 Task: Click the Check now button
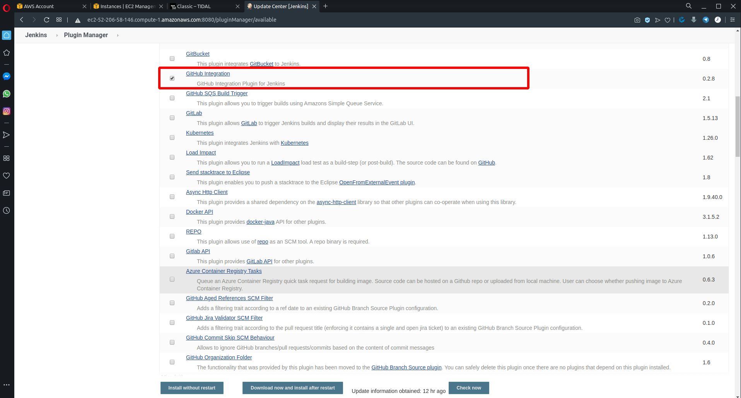pos(469,388)
